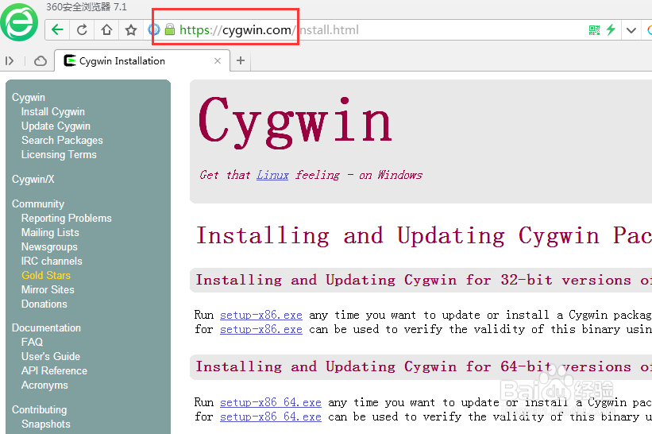Follow the Linux link in tagline
This screenshot has width=652, height=434.
pos(272,175)
